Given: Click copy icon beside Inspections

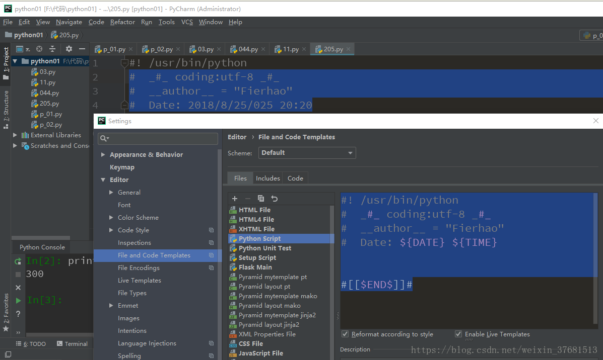Looking at the screenshot, I should tap(211, 242).
